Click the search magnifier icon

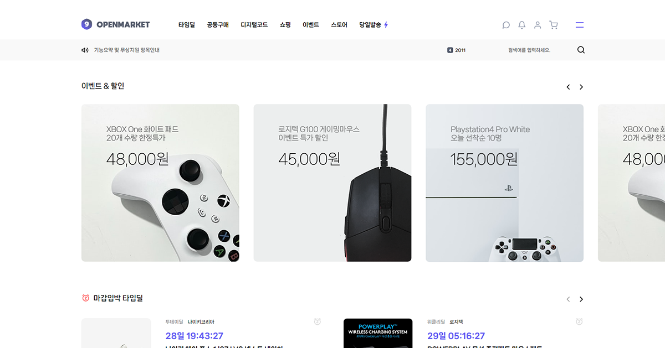pos(581,50)
